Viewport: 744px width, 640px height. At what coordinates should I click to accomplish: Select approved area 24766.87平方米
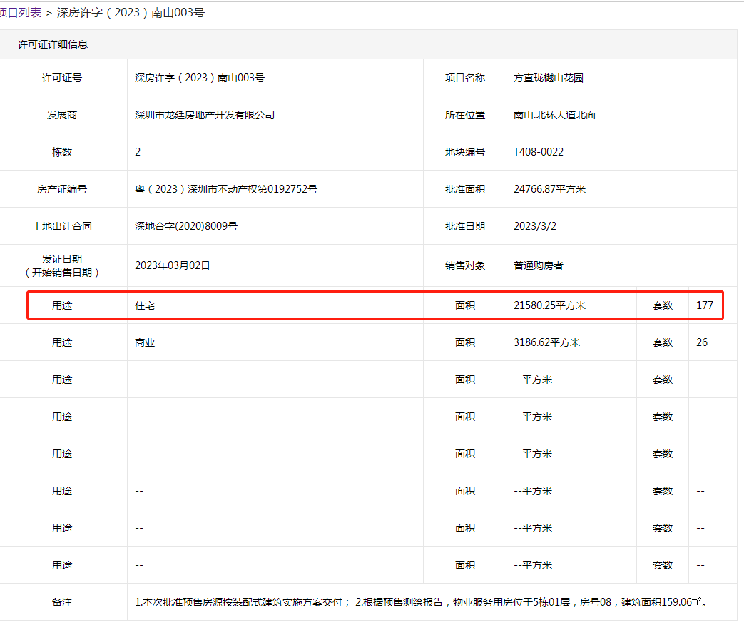coord(549,189)
